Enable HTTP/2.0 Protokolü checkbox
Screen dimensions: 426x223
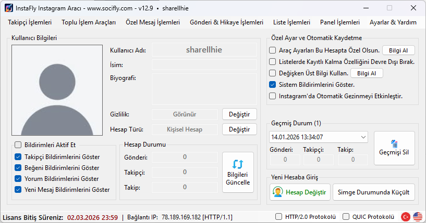coord(278,217)
